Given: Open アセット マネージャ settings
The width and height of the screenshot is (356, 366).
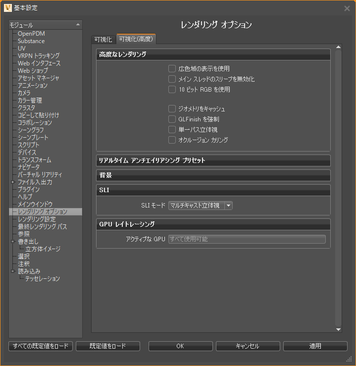Looking at the screenshot, I should pos(39,78).
